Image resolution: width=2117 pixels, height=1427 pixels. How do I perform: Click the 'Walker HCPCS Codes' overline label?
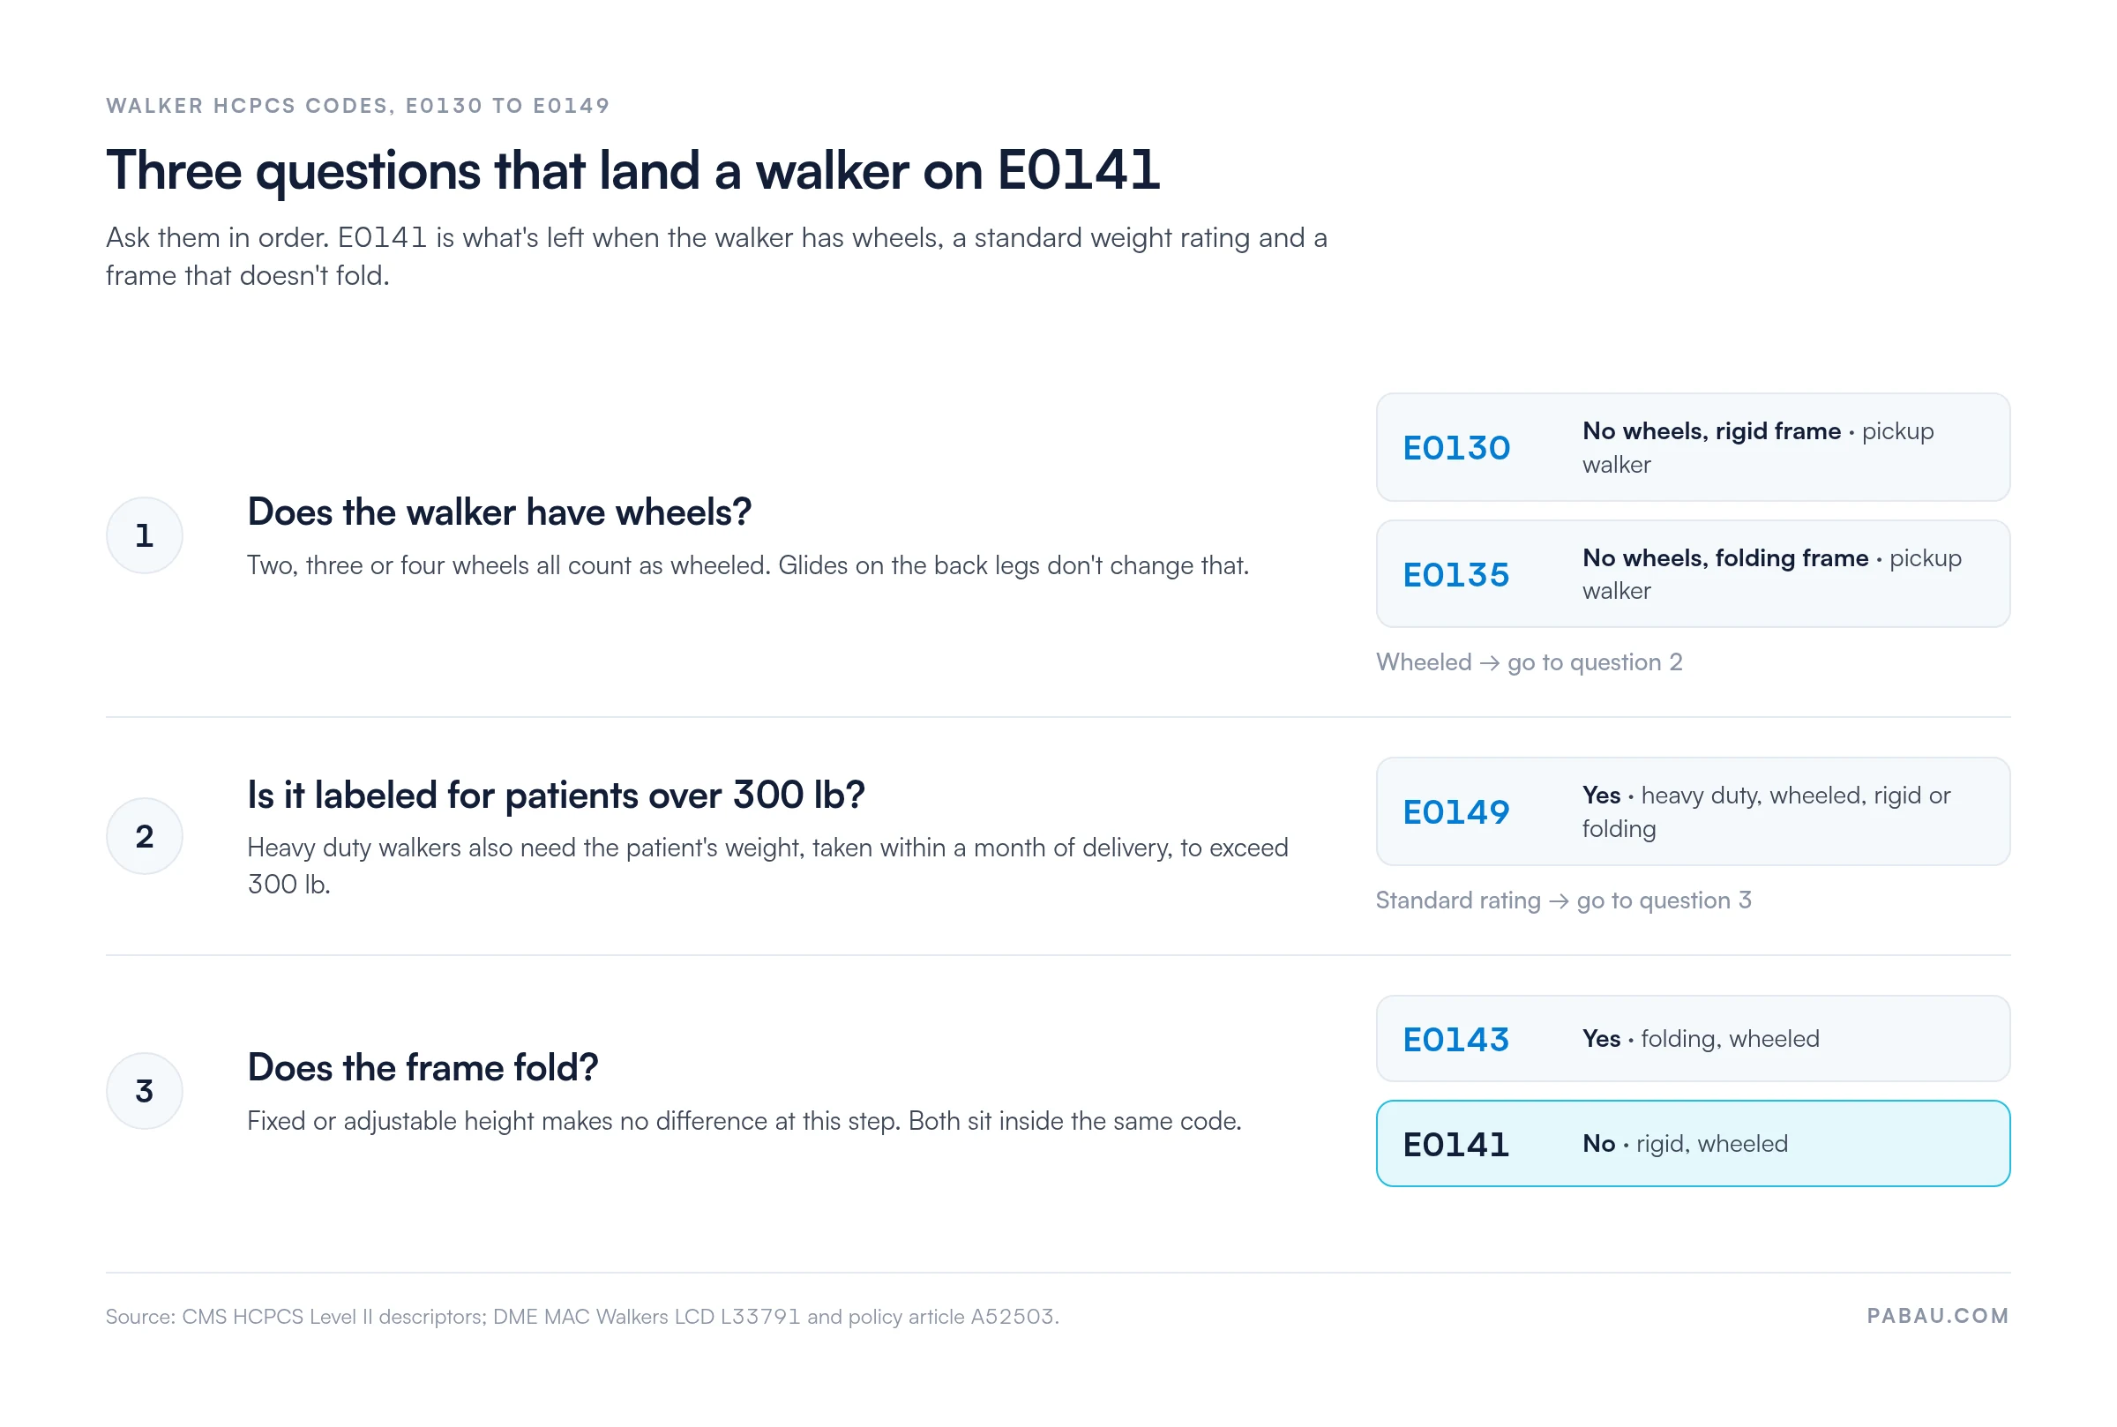(358, 106)
